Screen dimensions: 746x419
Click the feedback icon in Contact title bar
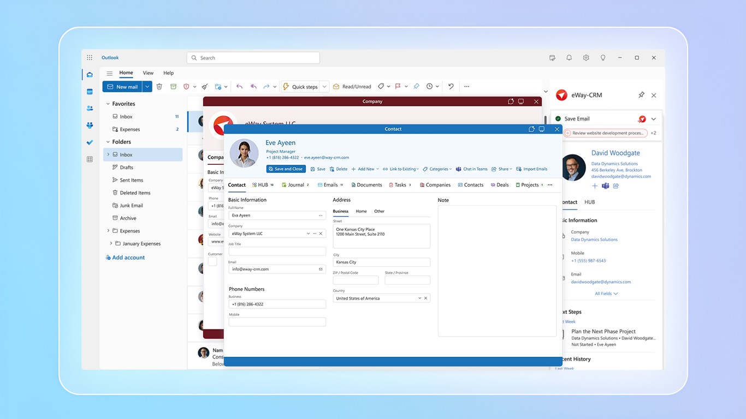(531, 129)
